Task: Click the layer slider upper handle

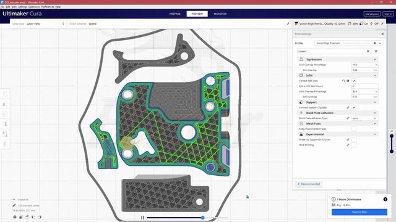Action: click(392, 136)
